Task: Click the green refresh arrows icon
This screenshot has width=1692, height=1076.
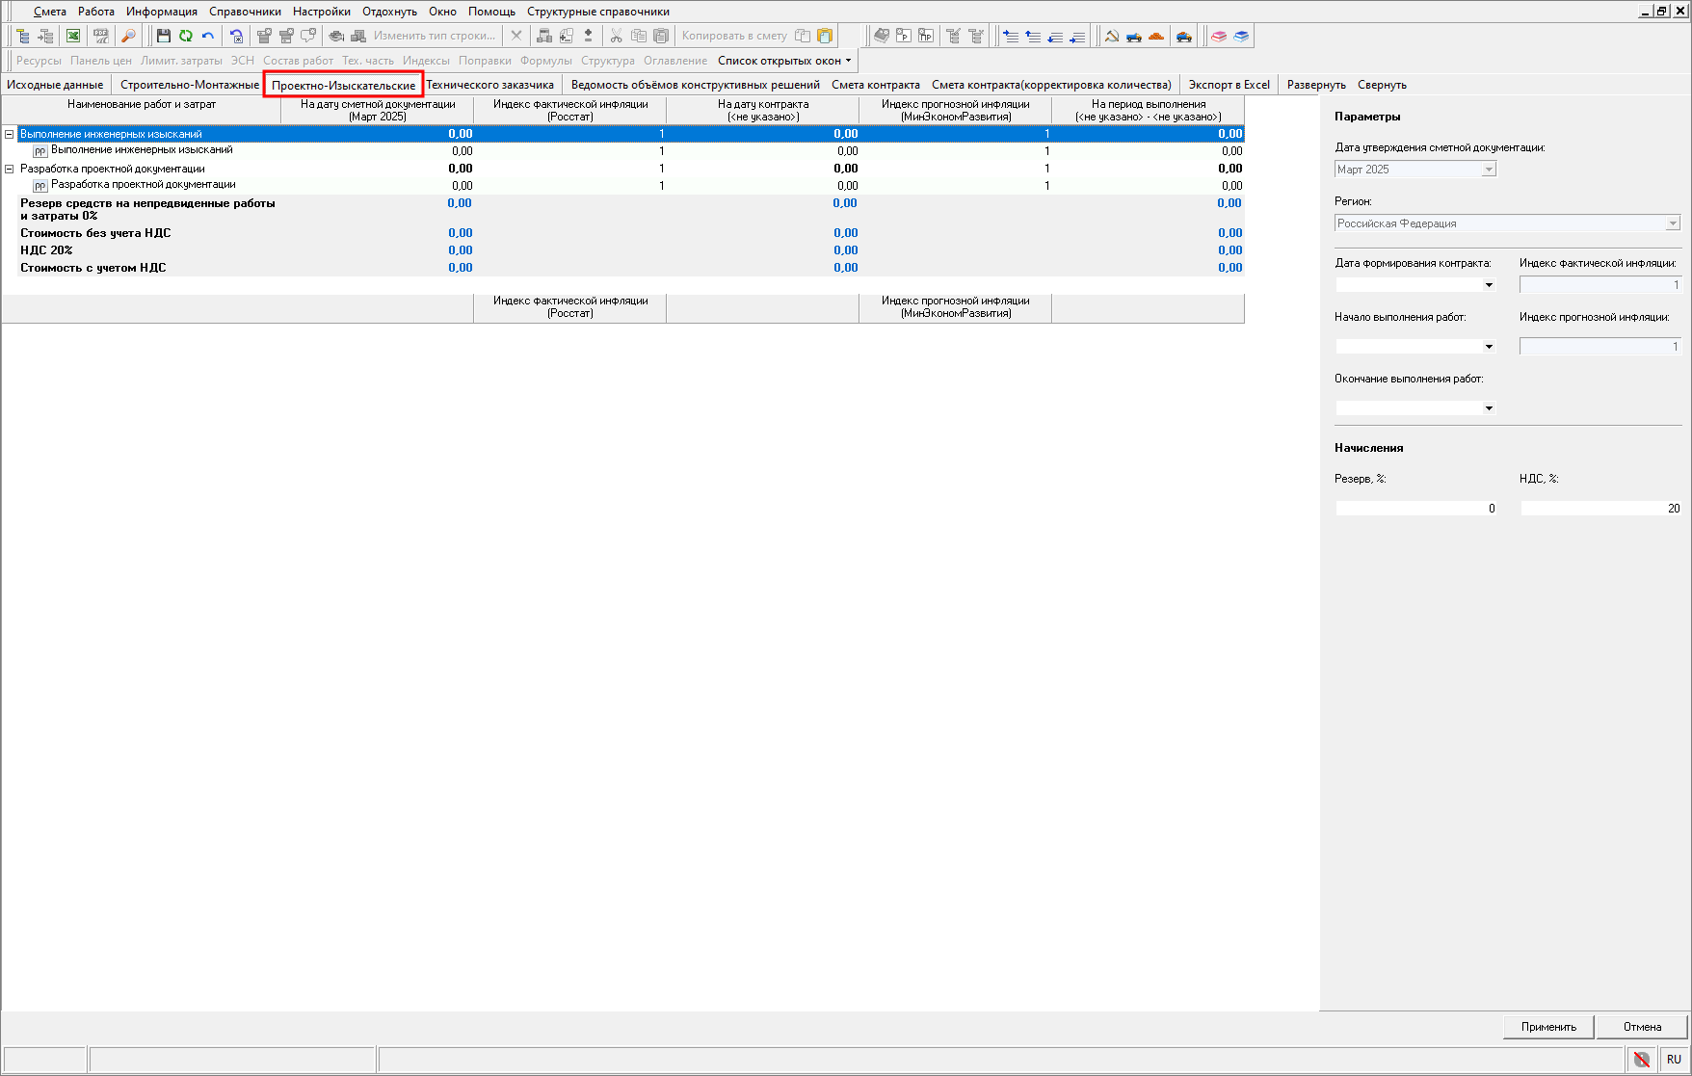Action: (x=186, y=36)
